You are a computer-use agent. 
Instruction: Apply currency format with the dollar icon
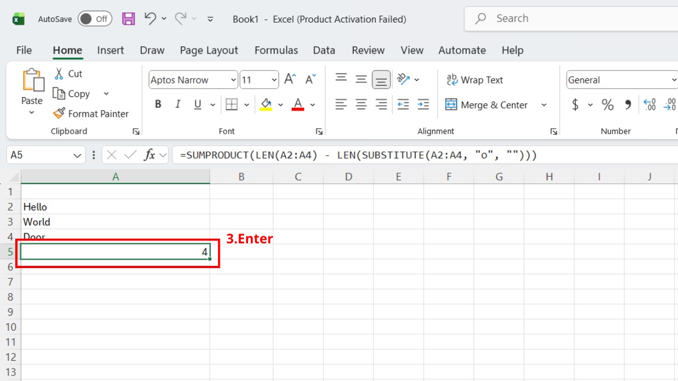[575, 104]
